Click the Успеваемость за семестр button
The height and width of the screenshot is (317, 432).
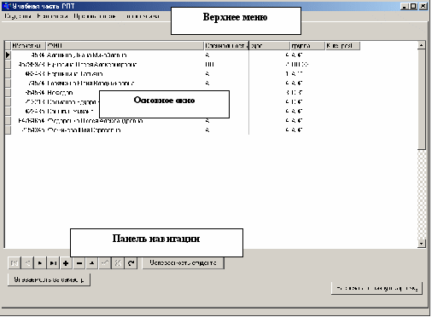[x=49, y=280]
